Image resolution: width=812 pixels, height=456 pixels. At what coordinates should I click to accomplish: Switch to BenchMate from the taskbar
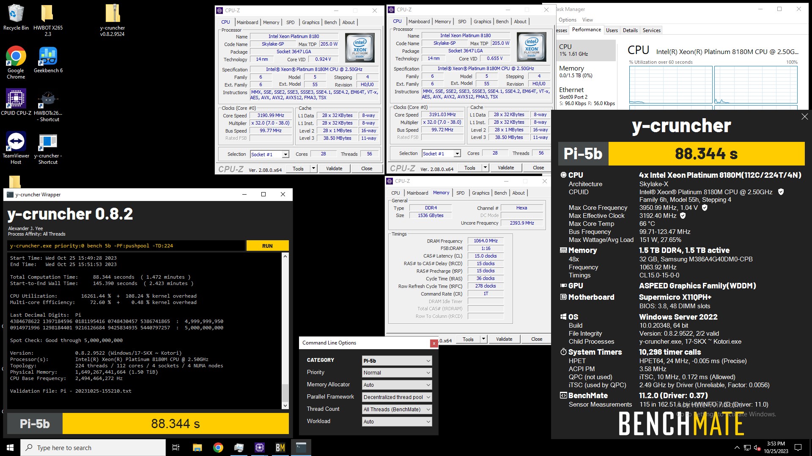(280, 448)
